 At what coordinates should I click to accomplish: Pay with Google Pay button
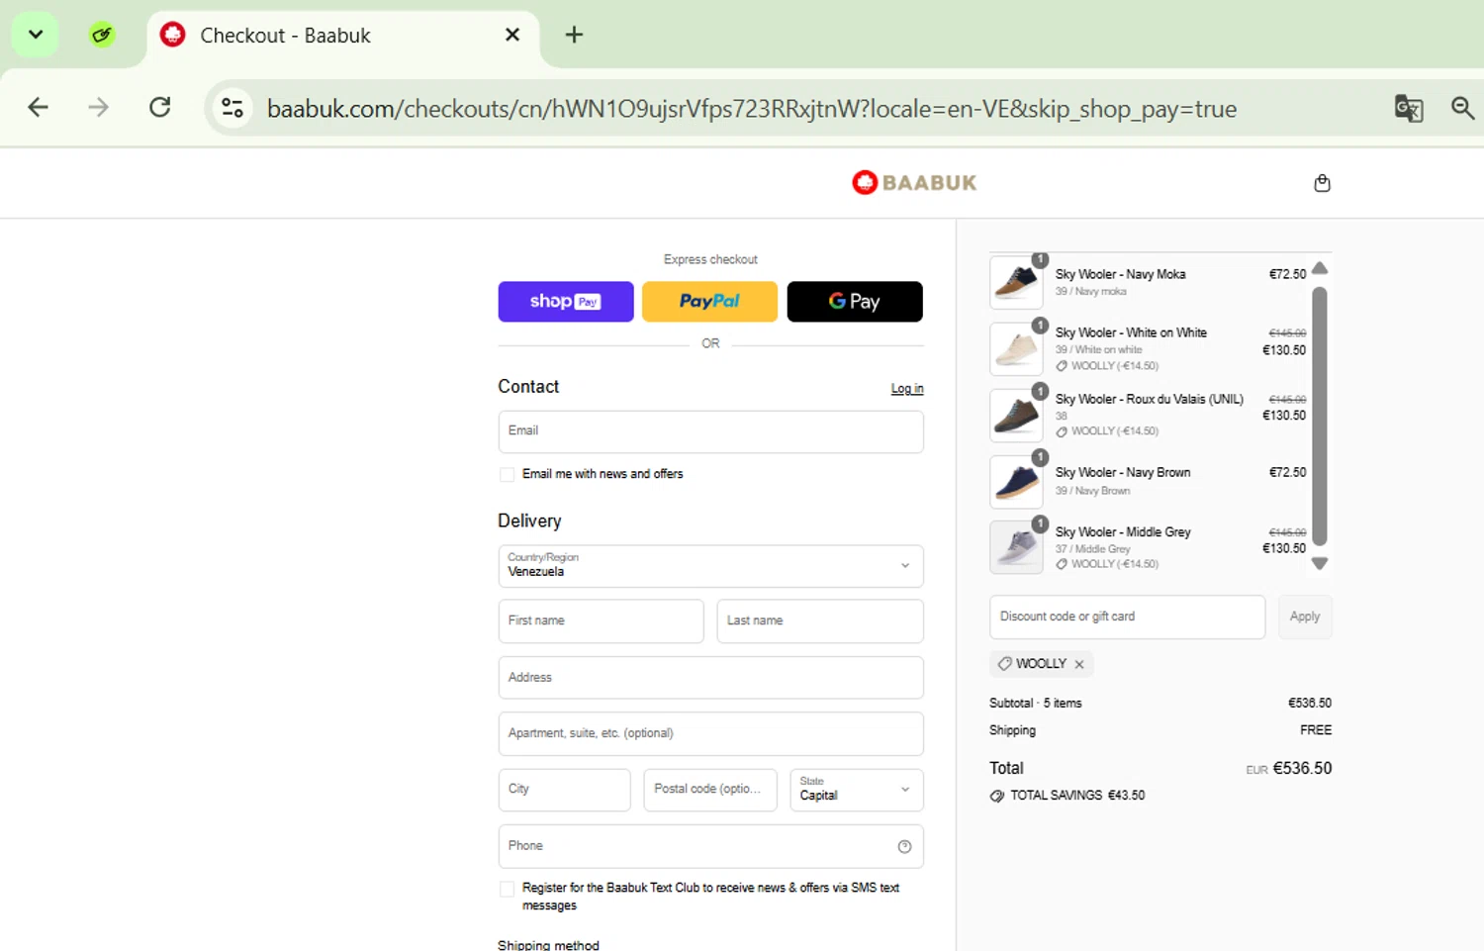coord(855,302)
